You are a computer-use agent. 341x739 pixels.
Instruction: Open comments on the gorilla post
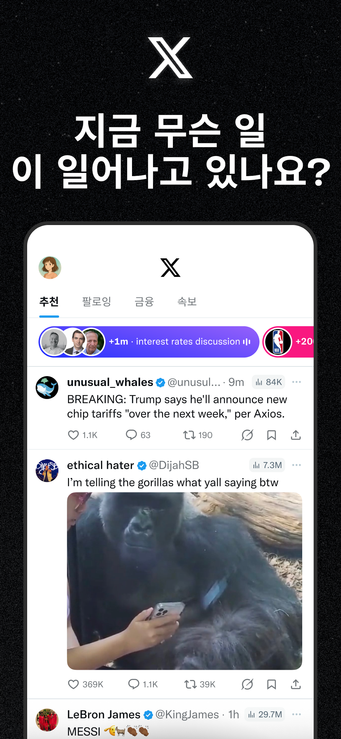tap(133, 684)
